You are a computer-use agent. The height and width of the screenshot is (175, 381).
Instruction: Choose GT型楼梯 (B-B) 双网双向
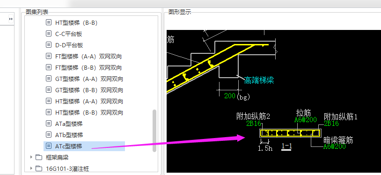(89, 90)
